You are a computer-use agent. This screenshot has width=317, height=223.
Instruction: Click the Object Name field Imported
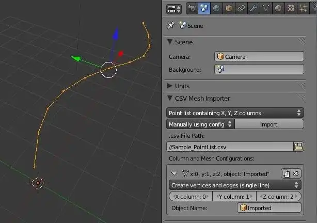point(269,208)
